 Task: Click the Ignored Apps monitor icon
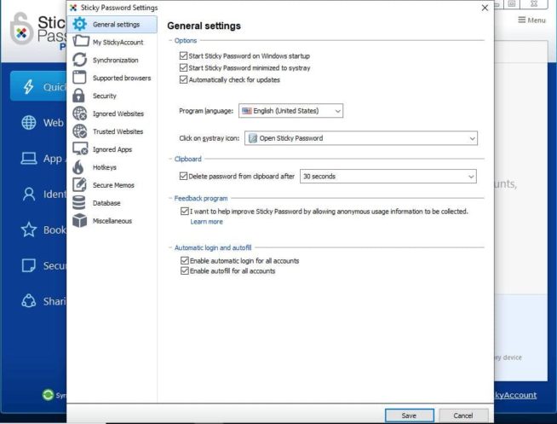click(x=80, y=148)
